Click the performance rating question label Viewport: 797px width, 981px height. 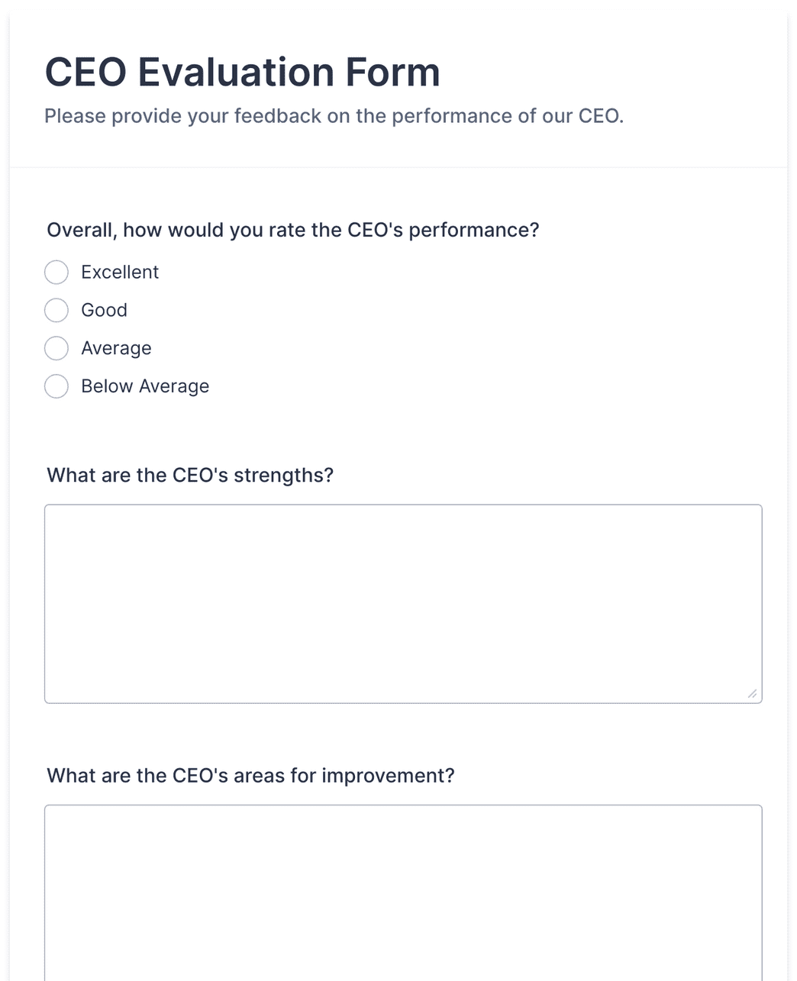[x=293, y=229]
